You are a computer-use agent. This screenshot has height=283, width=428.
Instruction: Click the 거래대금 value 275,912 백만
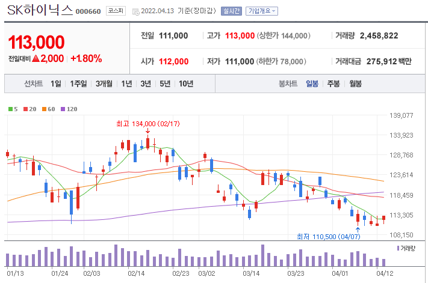click(x=389, y=61)
